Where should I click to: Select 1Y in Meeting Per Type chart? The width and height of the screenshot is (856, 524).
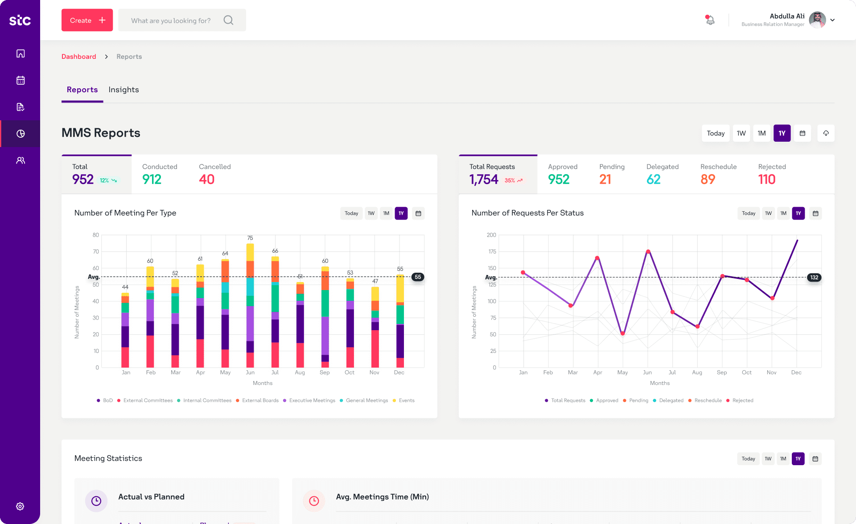click(401, 213)
